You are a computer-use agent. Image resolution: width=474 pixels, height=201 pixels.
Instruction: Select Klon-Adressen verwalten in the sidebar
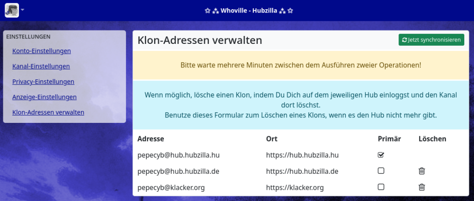[48, 112]
